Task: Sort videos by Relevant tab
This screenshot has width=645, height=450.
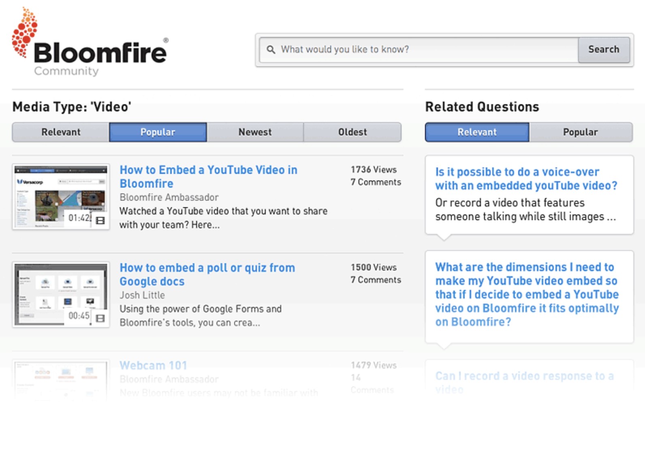Action: pos(61,132)
